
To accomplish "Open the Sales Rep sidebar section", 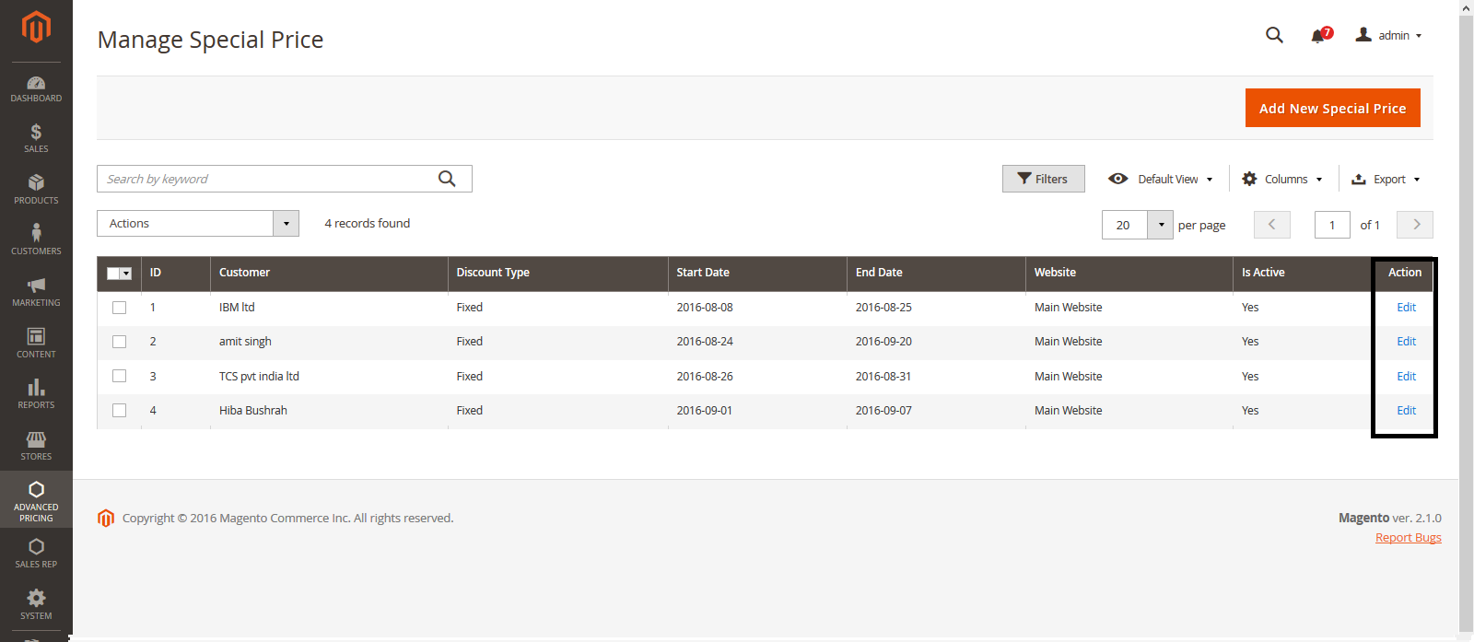I will (36, 554).
